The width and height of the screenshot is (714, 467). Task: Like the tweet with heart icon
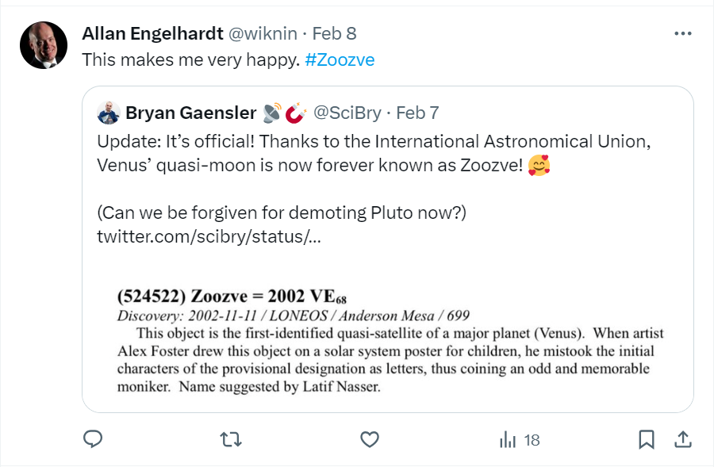[368, 439]
